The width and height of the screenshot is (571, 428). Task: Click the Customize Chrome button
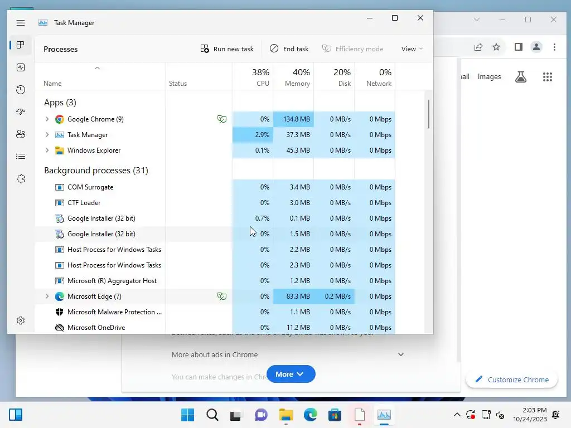[x=512, y=380]
